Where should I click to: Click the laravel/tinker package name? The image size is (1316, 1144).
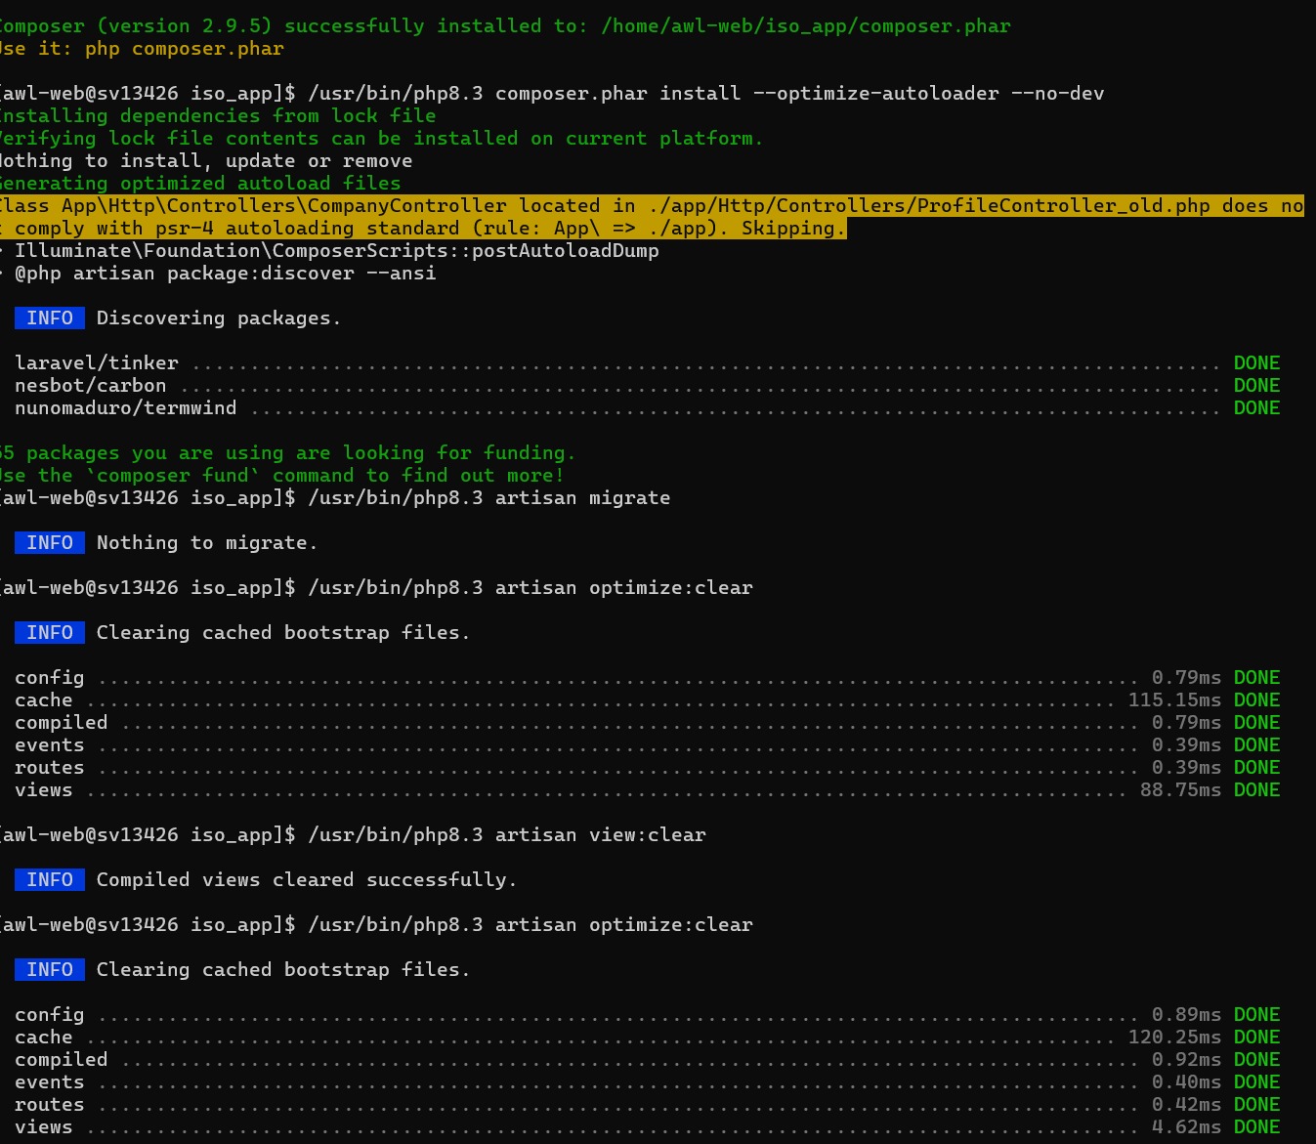point(97,363)
